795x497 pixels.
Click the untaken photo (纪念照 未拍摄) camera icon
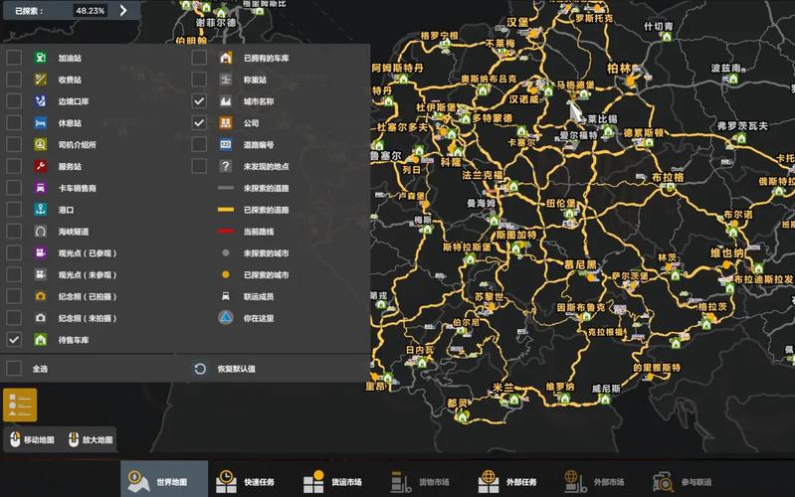coord(41,318)
